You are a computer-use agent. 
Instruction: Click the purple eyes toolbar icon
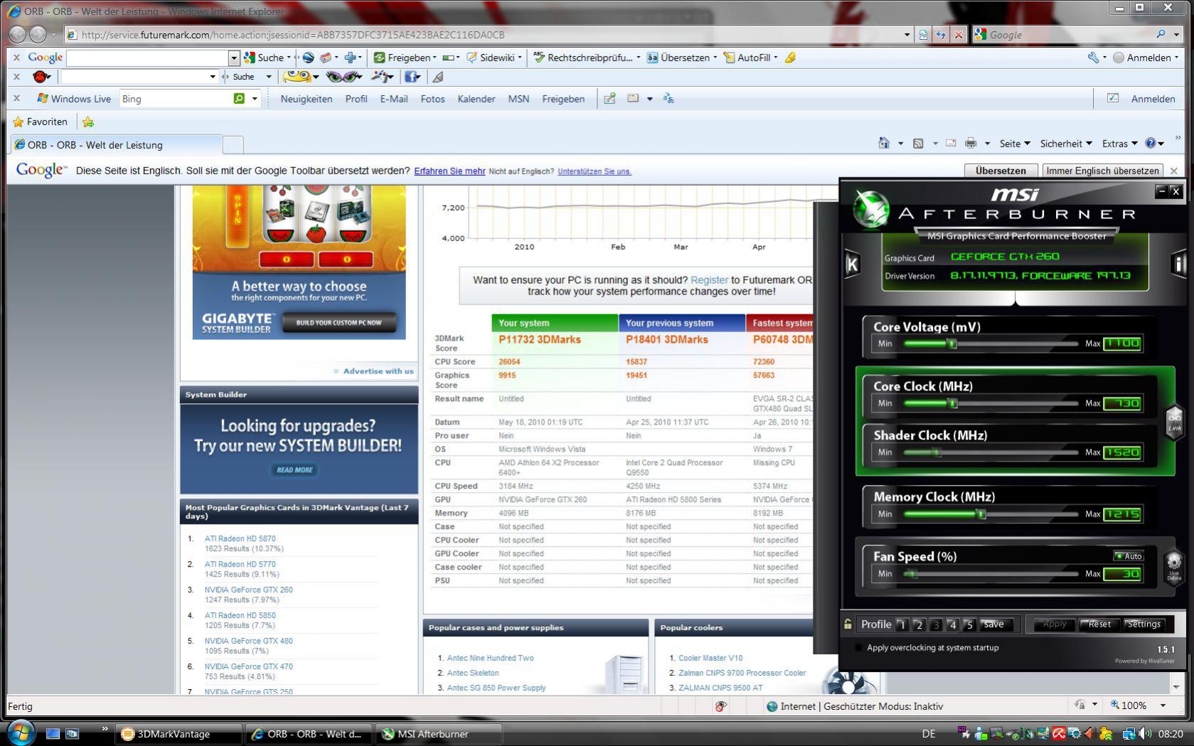(343, 76)
